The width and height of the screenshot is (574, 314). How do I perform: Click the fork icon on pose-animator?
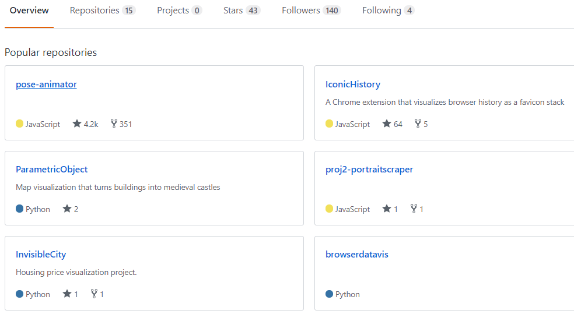point(114,124)
